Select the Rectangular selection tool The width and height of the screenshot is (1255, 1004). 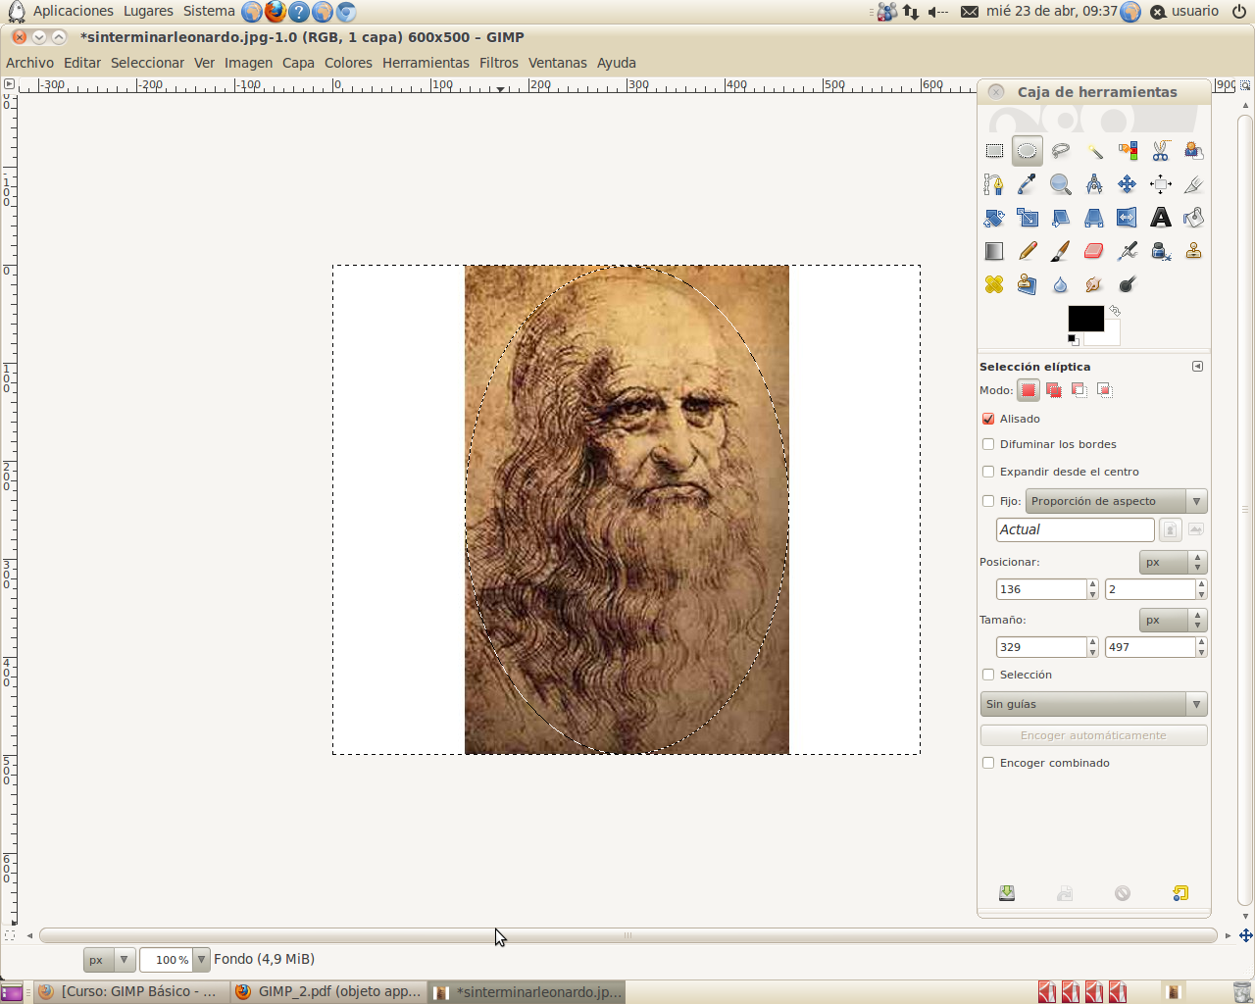tap(993, 150)
